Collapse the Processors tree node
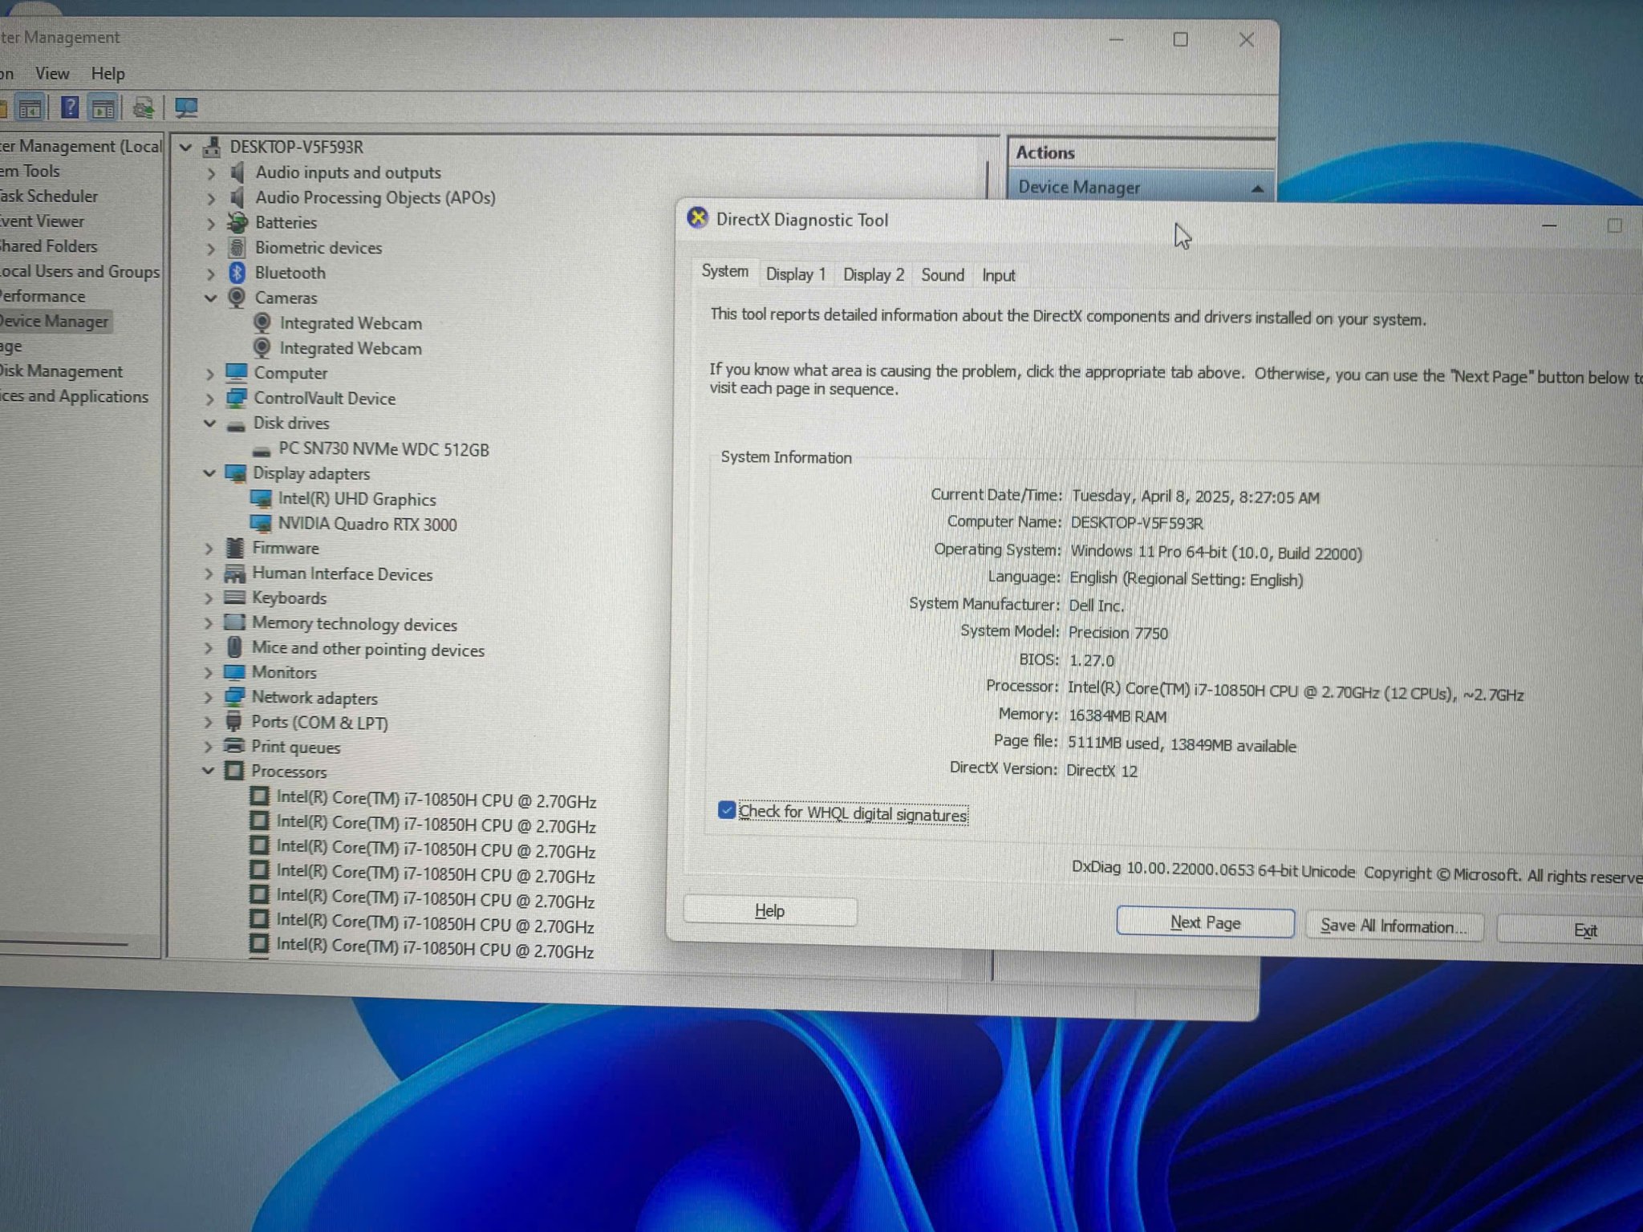1643x1232 pixels. pyautogui.click(x=208, y=771)
